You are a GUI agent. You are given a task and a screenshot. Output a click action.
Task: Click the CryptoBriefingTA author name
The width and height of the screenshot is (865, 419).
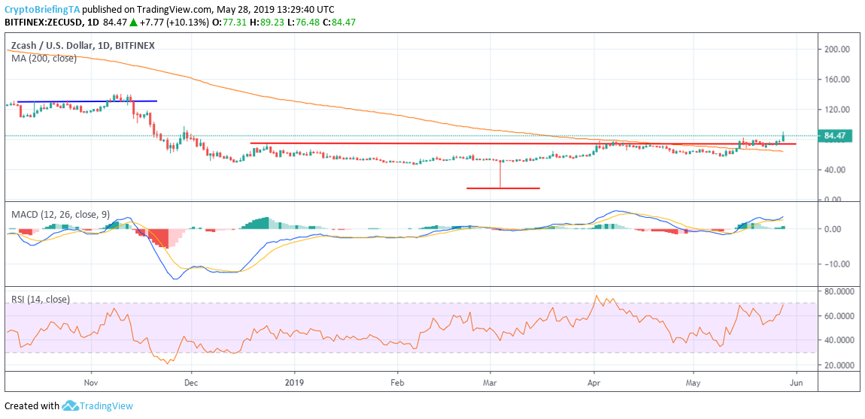42,9
